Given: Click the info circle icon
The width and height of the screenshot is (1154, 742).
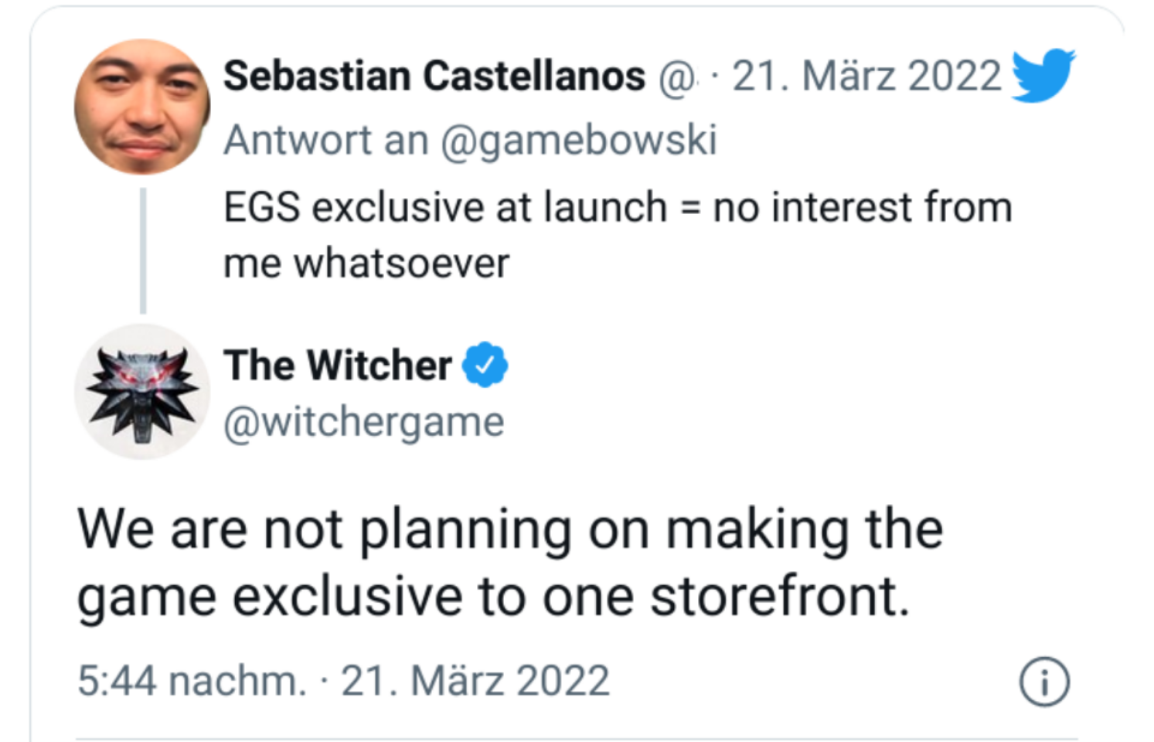Looking at the screenshot, I should (1044, 682).
